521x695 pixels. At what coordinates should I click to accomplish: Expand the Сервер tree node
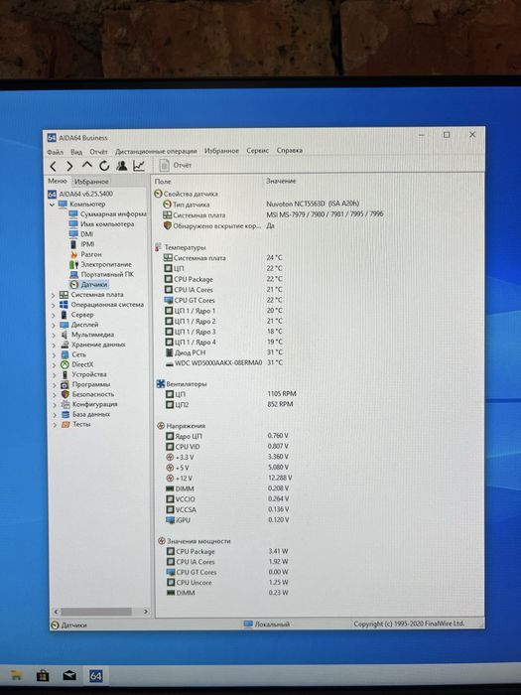point(54,315)
